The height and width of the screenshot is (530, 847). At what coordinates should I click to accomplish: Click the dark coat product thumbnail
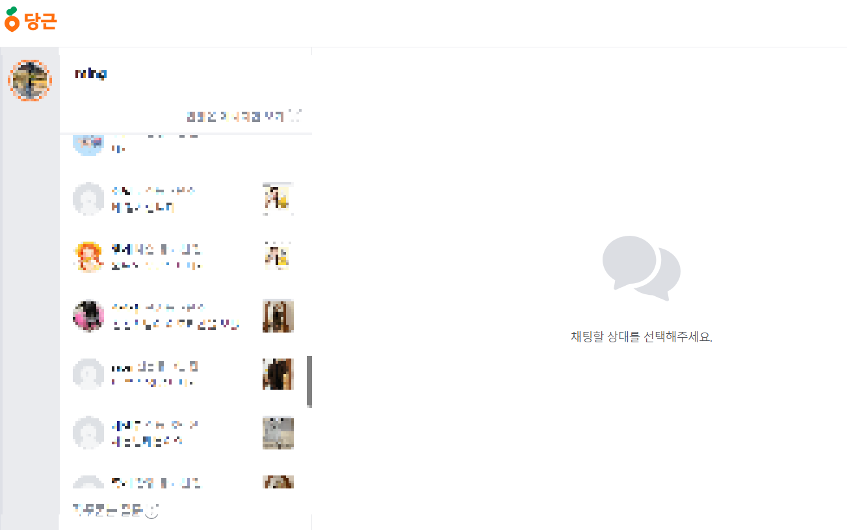(278, 374)
